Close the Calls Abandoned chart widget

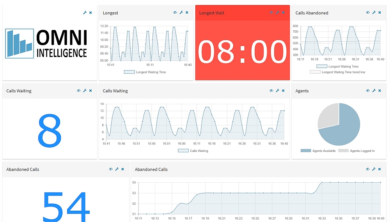click(379, 12)
